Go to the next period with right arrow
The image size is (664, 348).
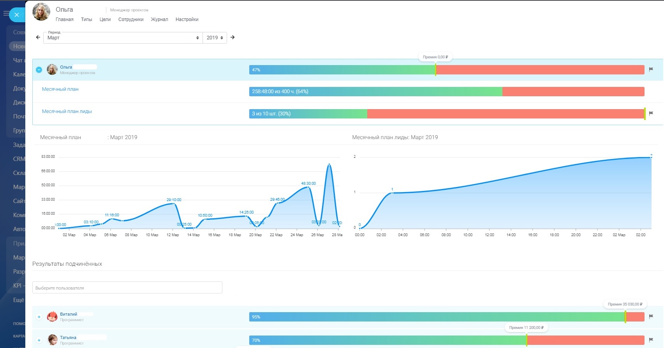pyautogui.click(x=232, y=37)
